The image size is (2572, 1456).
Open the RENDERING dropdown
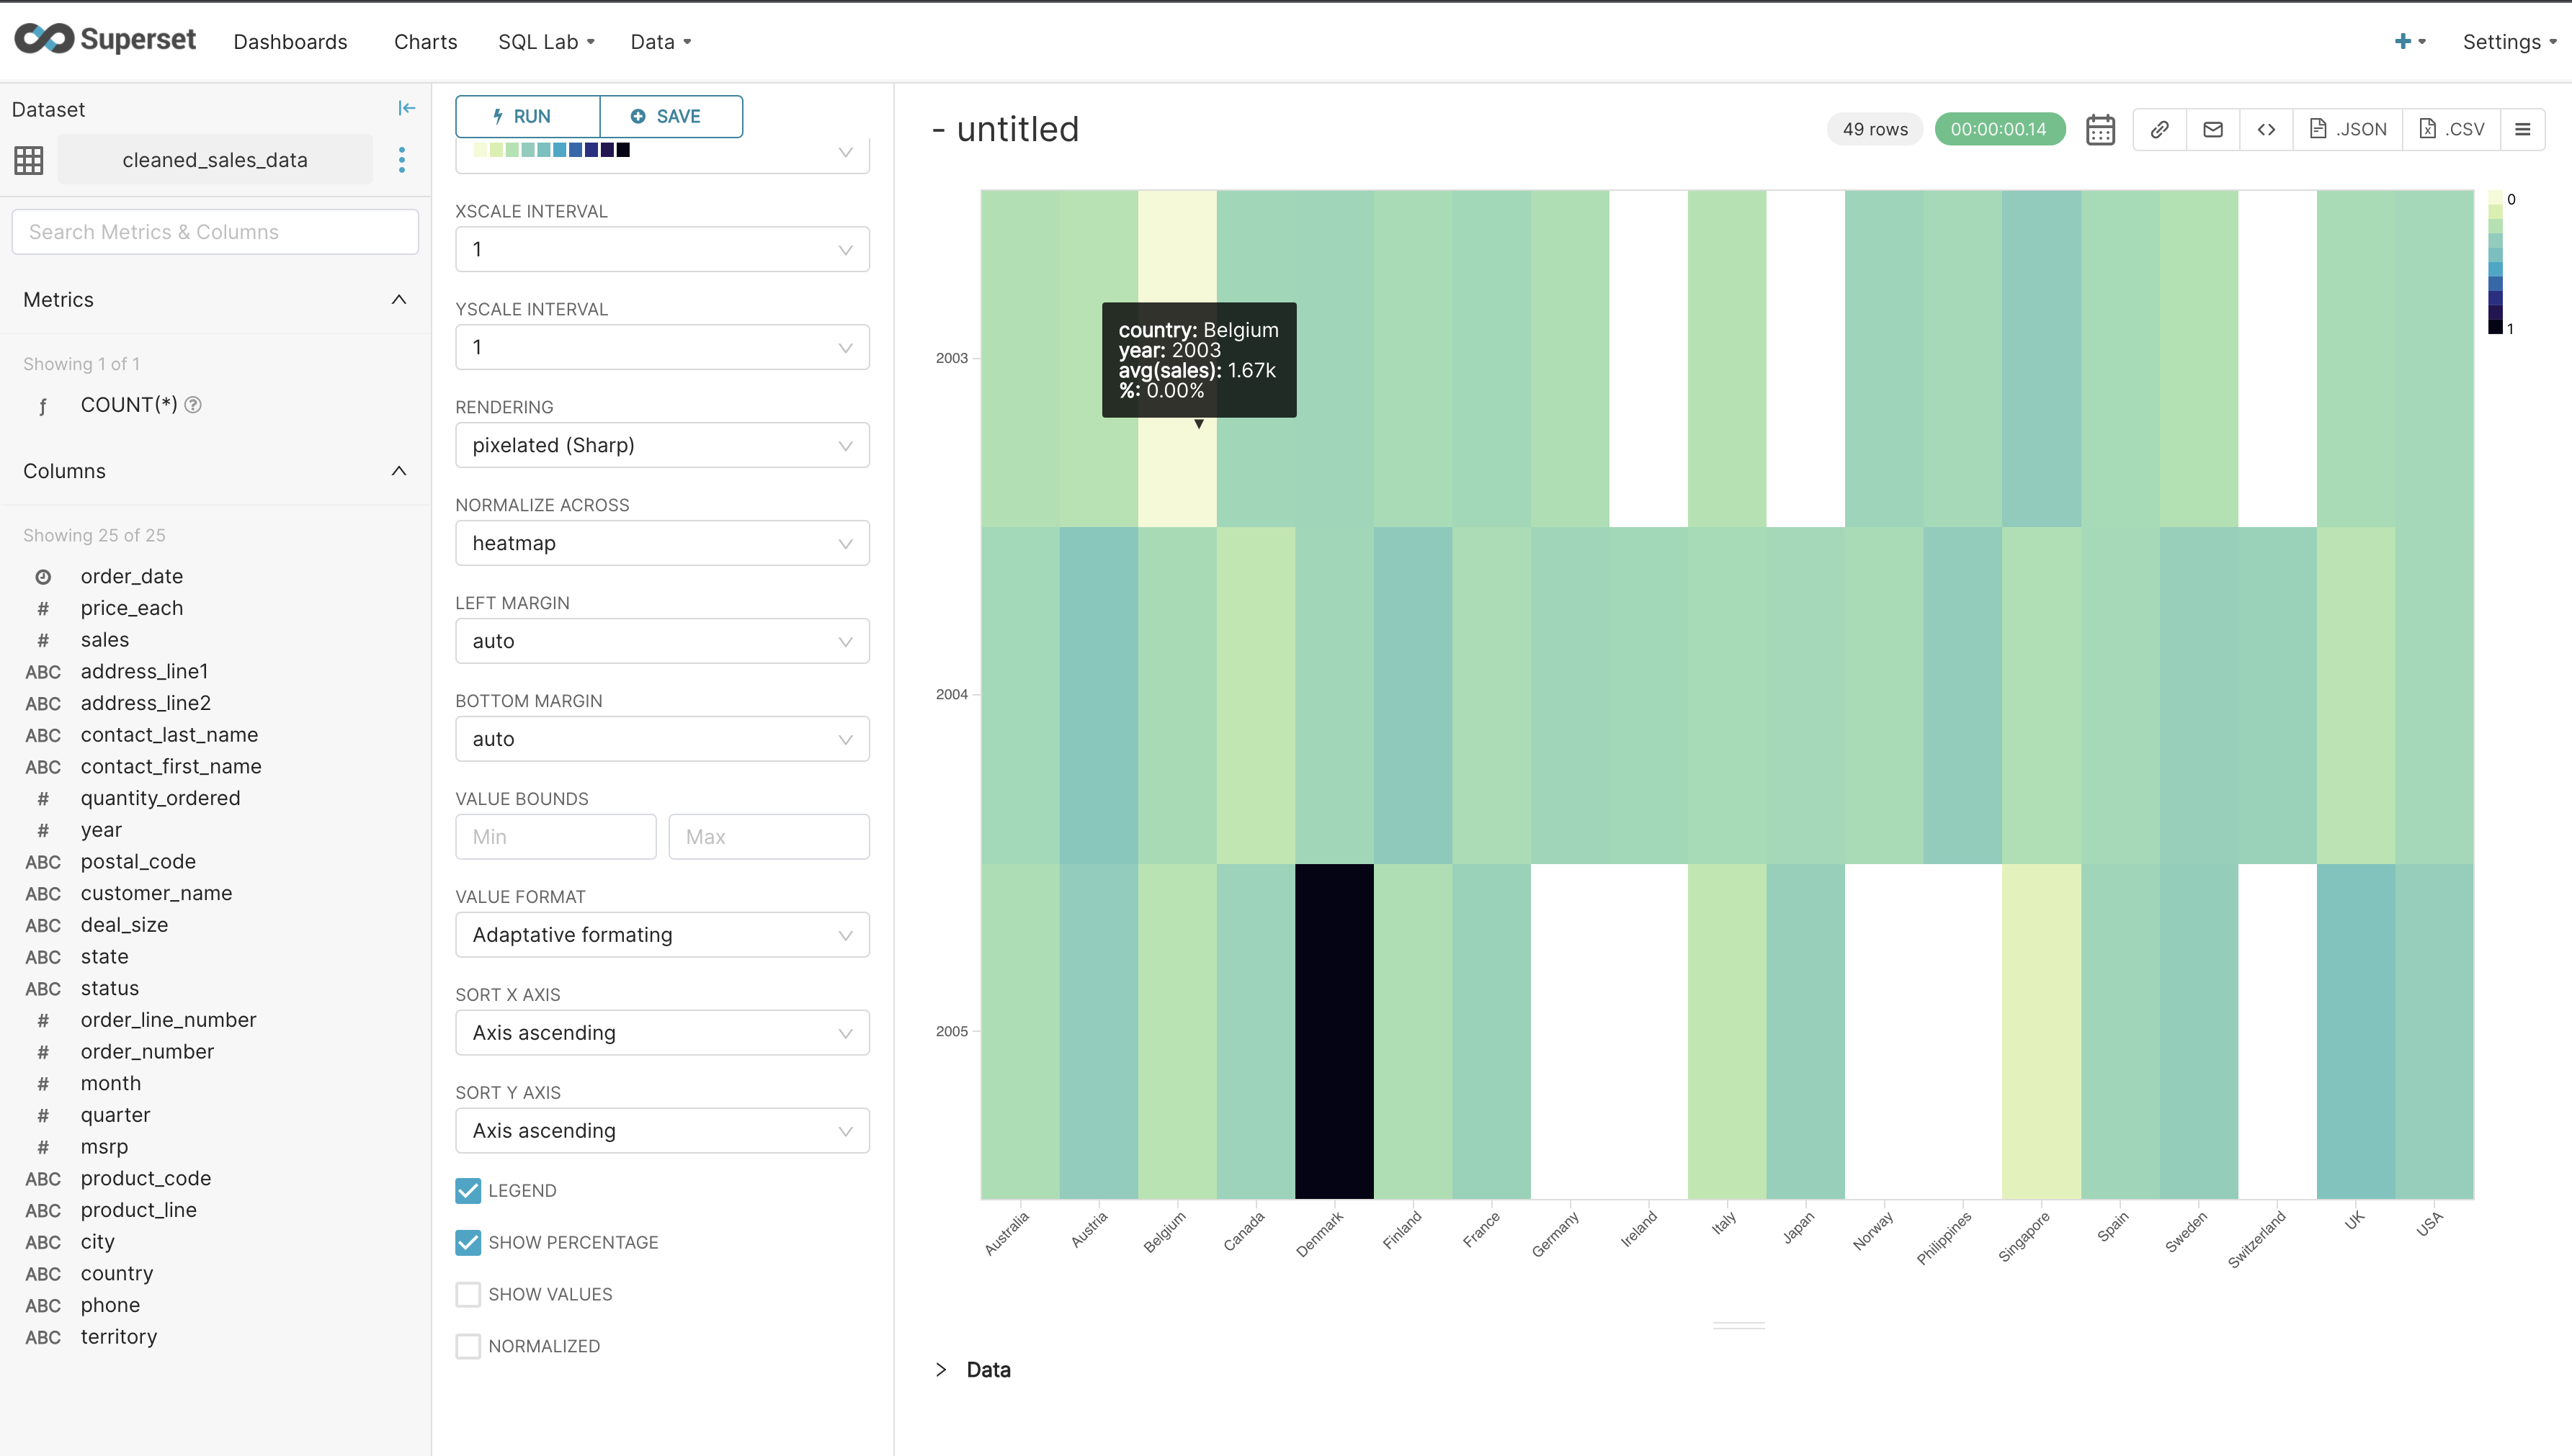662,445
